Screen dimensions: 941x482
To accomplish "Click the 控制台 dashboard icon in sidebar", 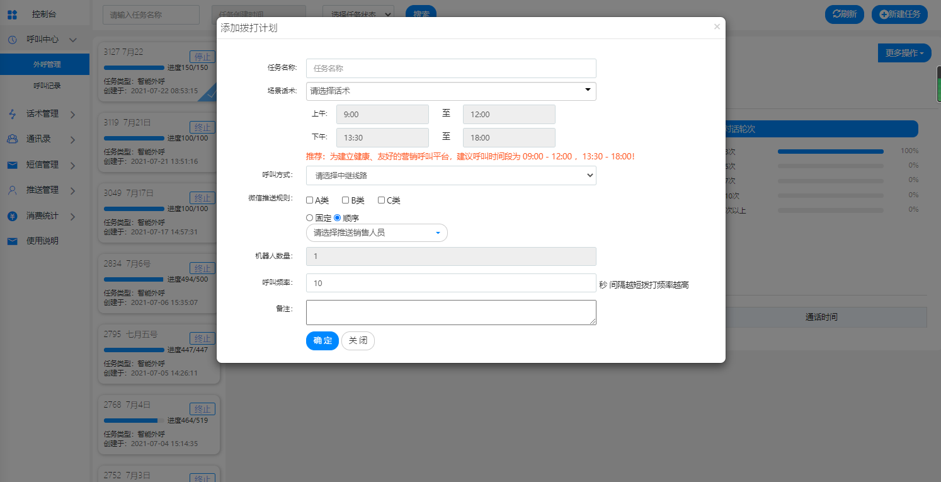I will pyautogui.click(x=12, y=14).
